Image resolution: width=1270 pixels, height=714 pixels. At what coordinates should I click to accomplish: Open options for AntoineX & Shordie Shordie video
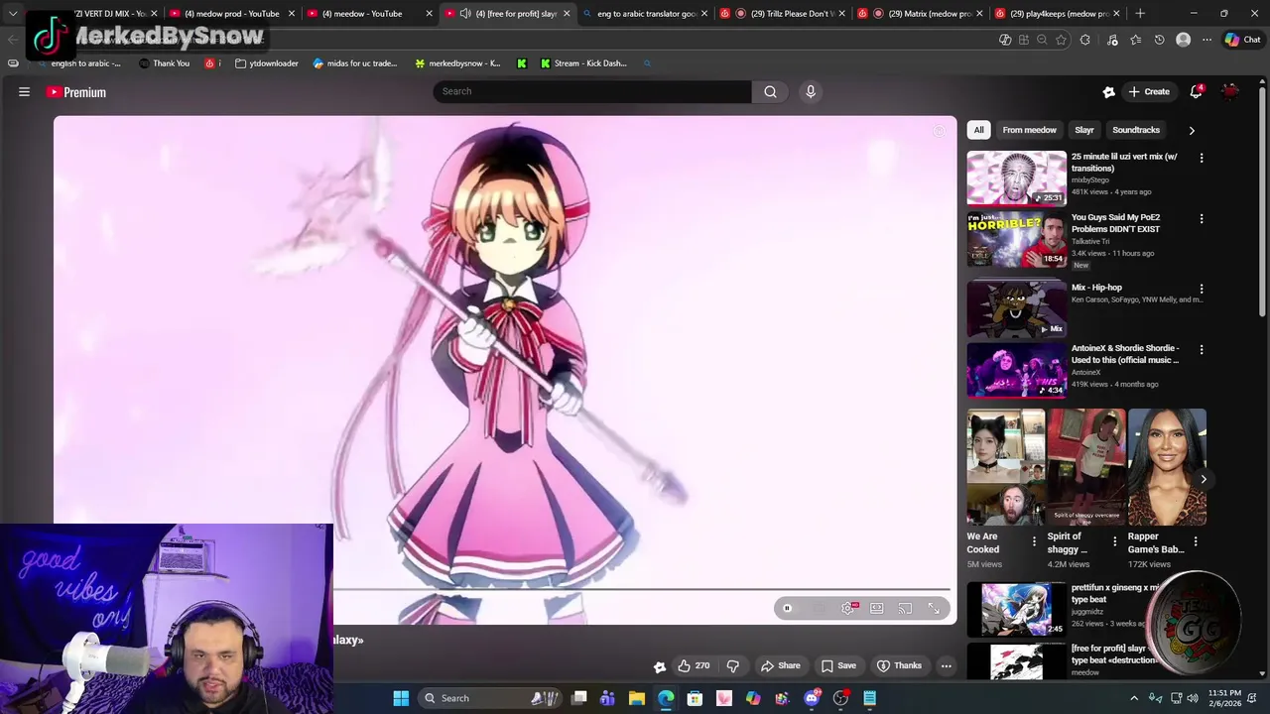1202,349
